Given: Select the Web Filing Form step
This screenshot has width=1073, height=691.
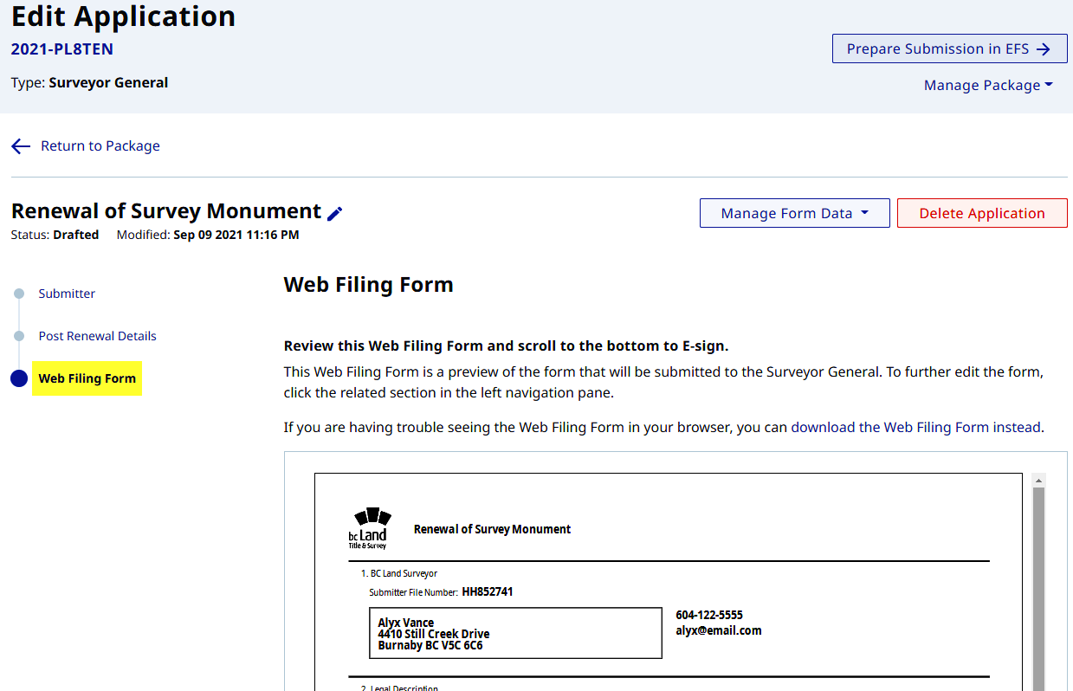Looking at the screenshot, I should 87,378.
